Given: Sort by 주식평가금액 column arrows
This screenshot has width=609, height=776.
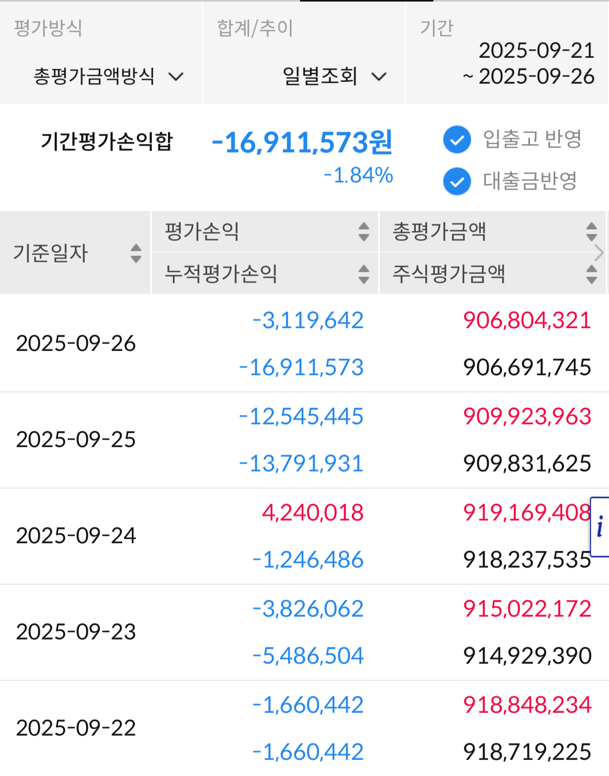Looking at the screenshot, I should [x=591, y=274].
